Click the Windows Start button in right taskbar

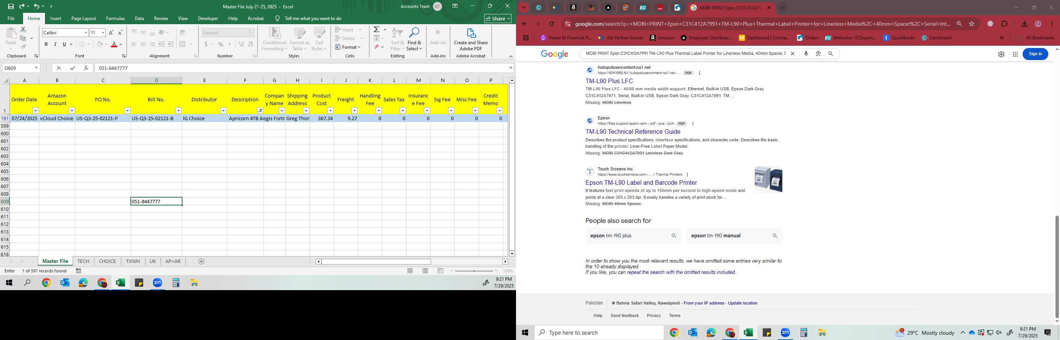click(525, 332)
